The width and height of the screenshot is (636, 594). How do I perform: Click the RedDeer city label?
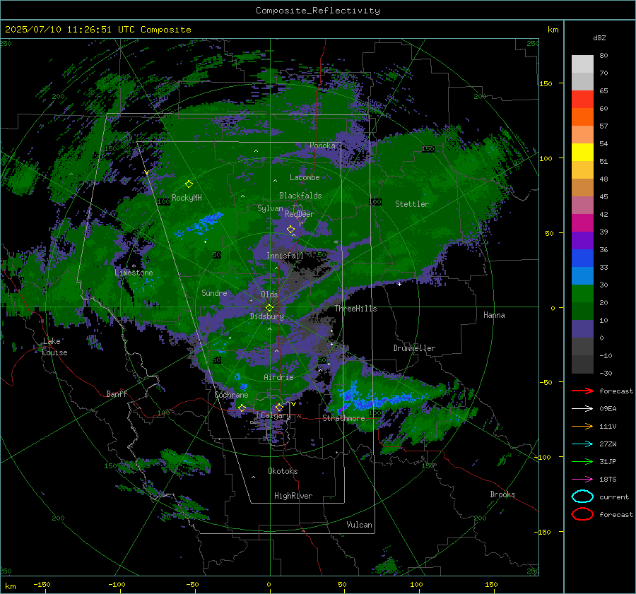300,214
